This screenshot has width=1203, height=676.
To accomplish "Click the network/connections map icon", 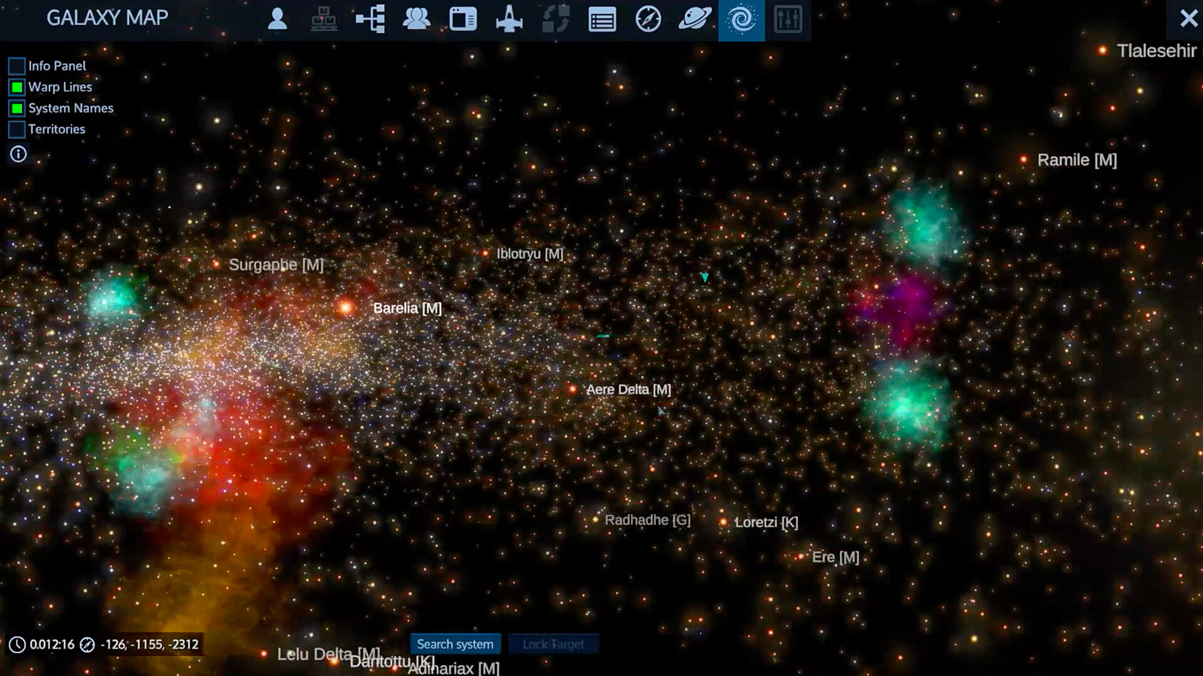I will (370, 18).
